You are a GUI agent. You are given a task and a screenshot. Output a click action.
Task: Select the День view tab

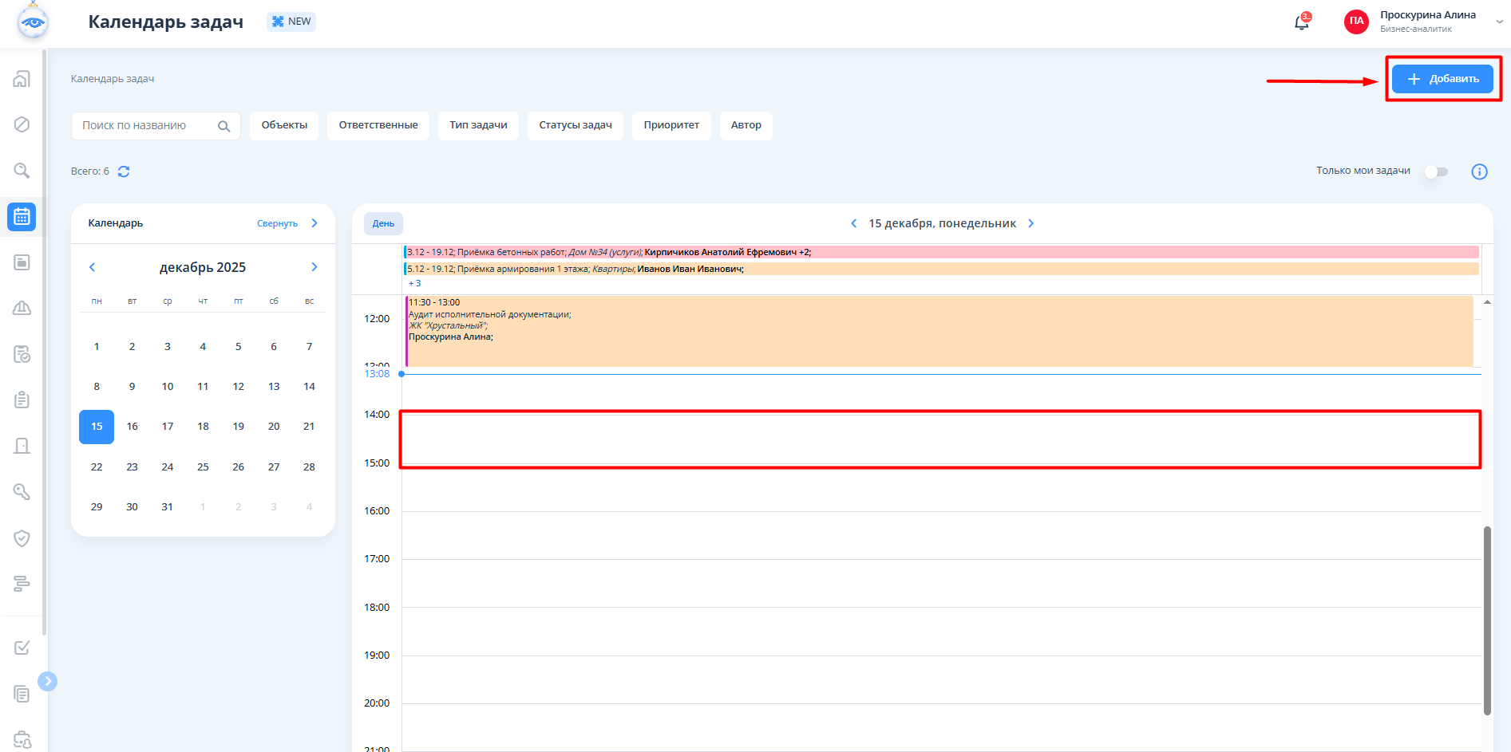pos(383,223)
